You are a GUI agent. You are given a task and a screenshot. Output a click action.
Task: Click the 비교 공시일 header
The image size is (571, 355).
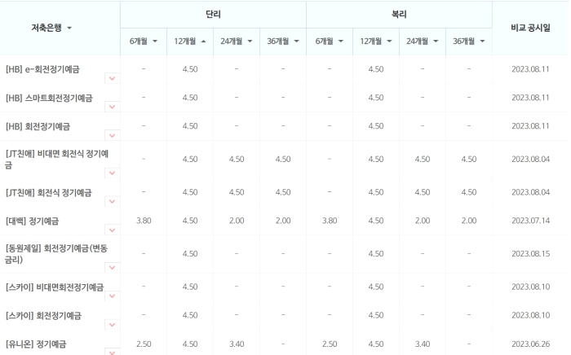pos(530,28)
